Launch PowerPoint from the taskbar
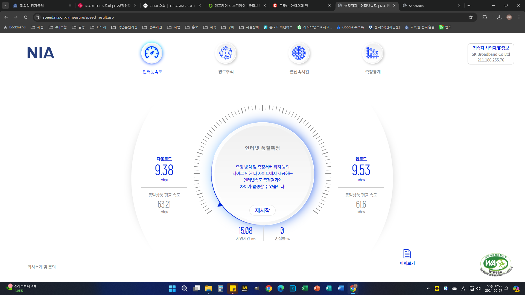 pyautogui.click(x=317, y=288)
